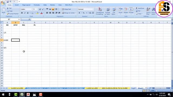Insert cells using Insert button
This screenshot has width=173, height=97.
point(121,11)
